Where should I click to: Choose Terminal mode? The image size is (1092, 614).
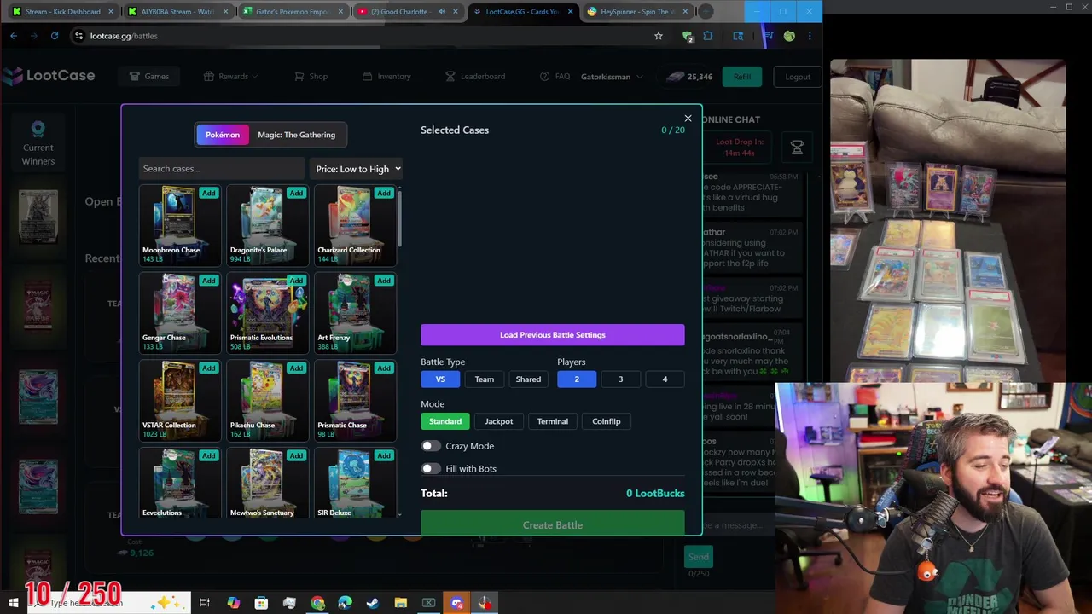[552, 421]
